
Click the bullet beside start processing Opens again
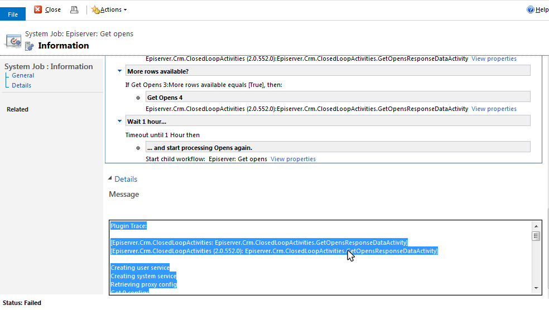pyautogui.click(x=138, y=148)
